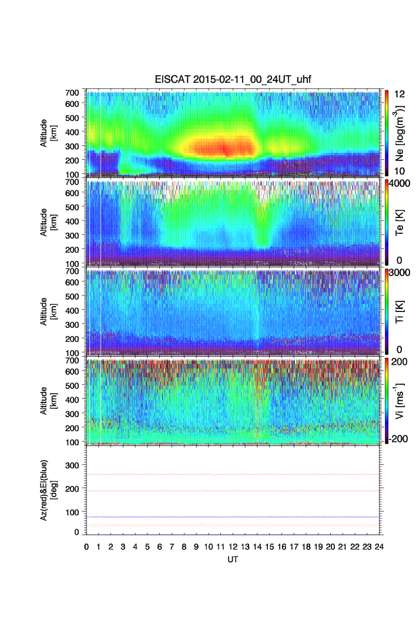
Task: Click the Te [K] colorbar label
Action: point(400,223)
